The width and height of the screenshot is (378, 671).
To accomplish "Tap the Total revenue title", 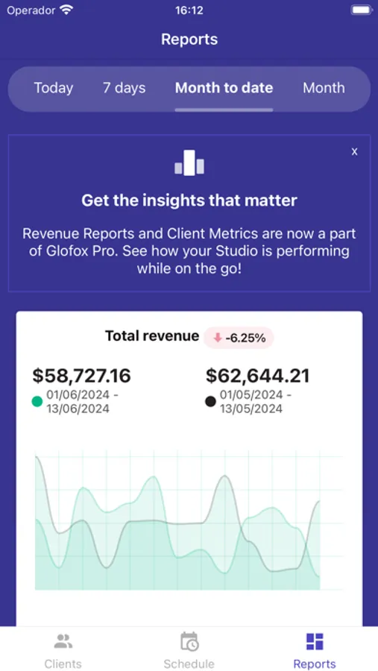I will [152, 336].
